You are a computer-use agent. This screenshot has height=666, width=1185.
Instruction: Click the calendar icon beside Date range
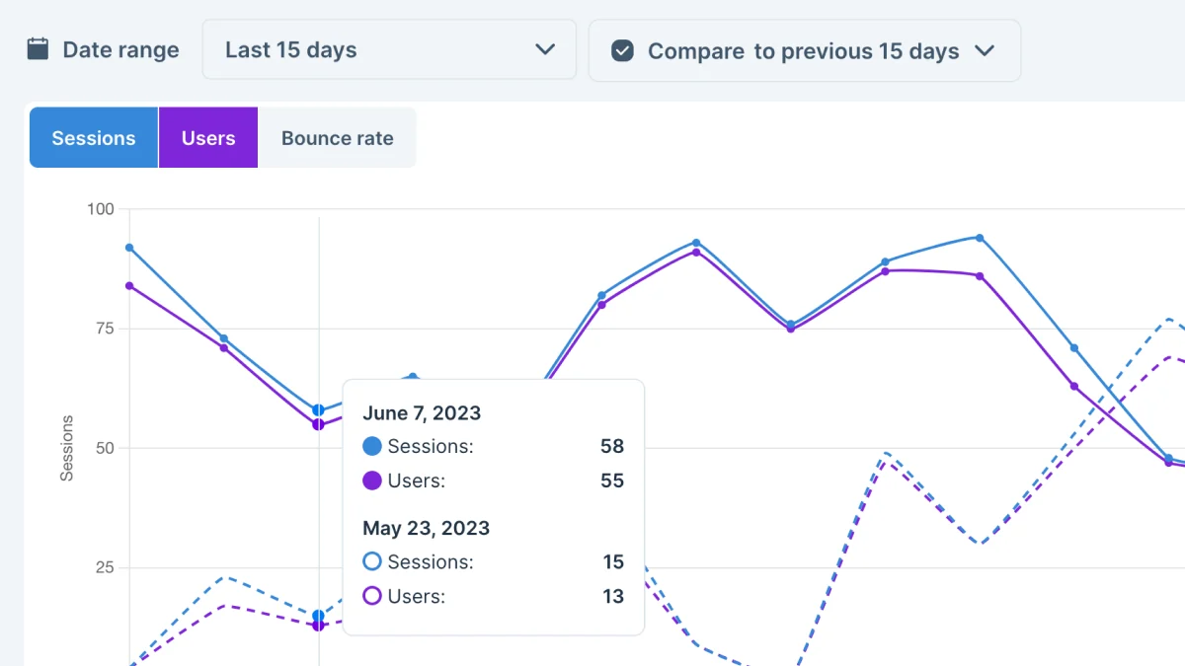pos(38,49)
